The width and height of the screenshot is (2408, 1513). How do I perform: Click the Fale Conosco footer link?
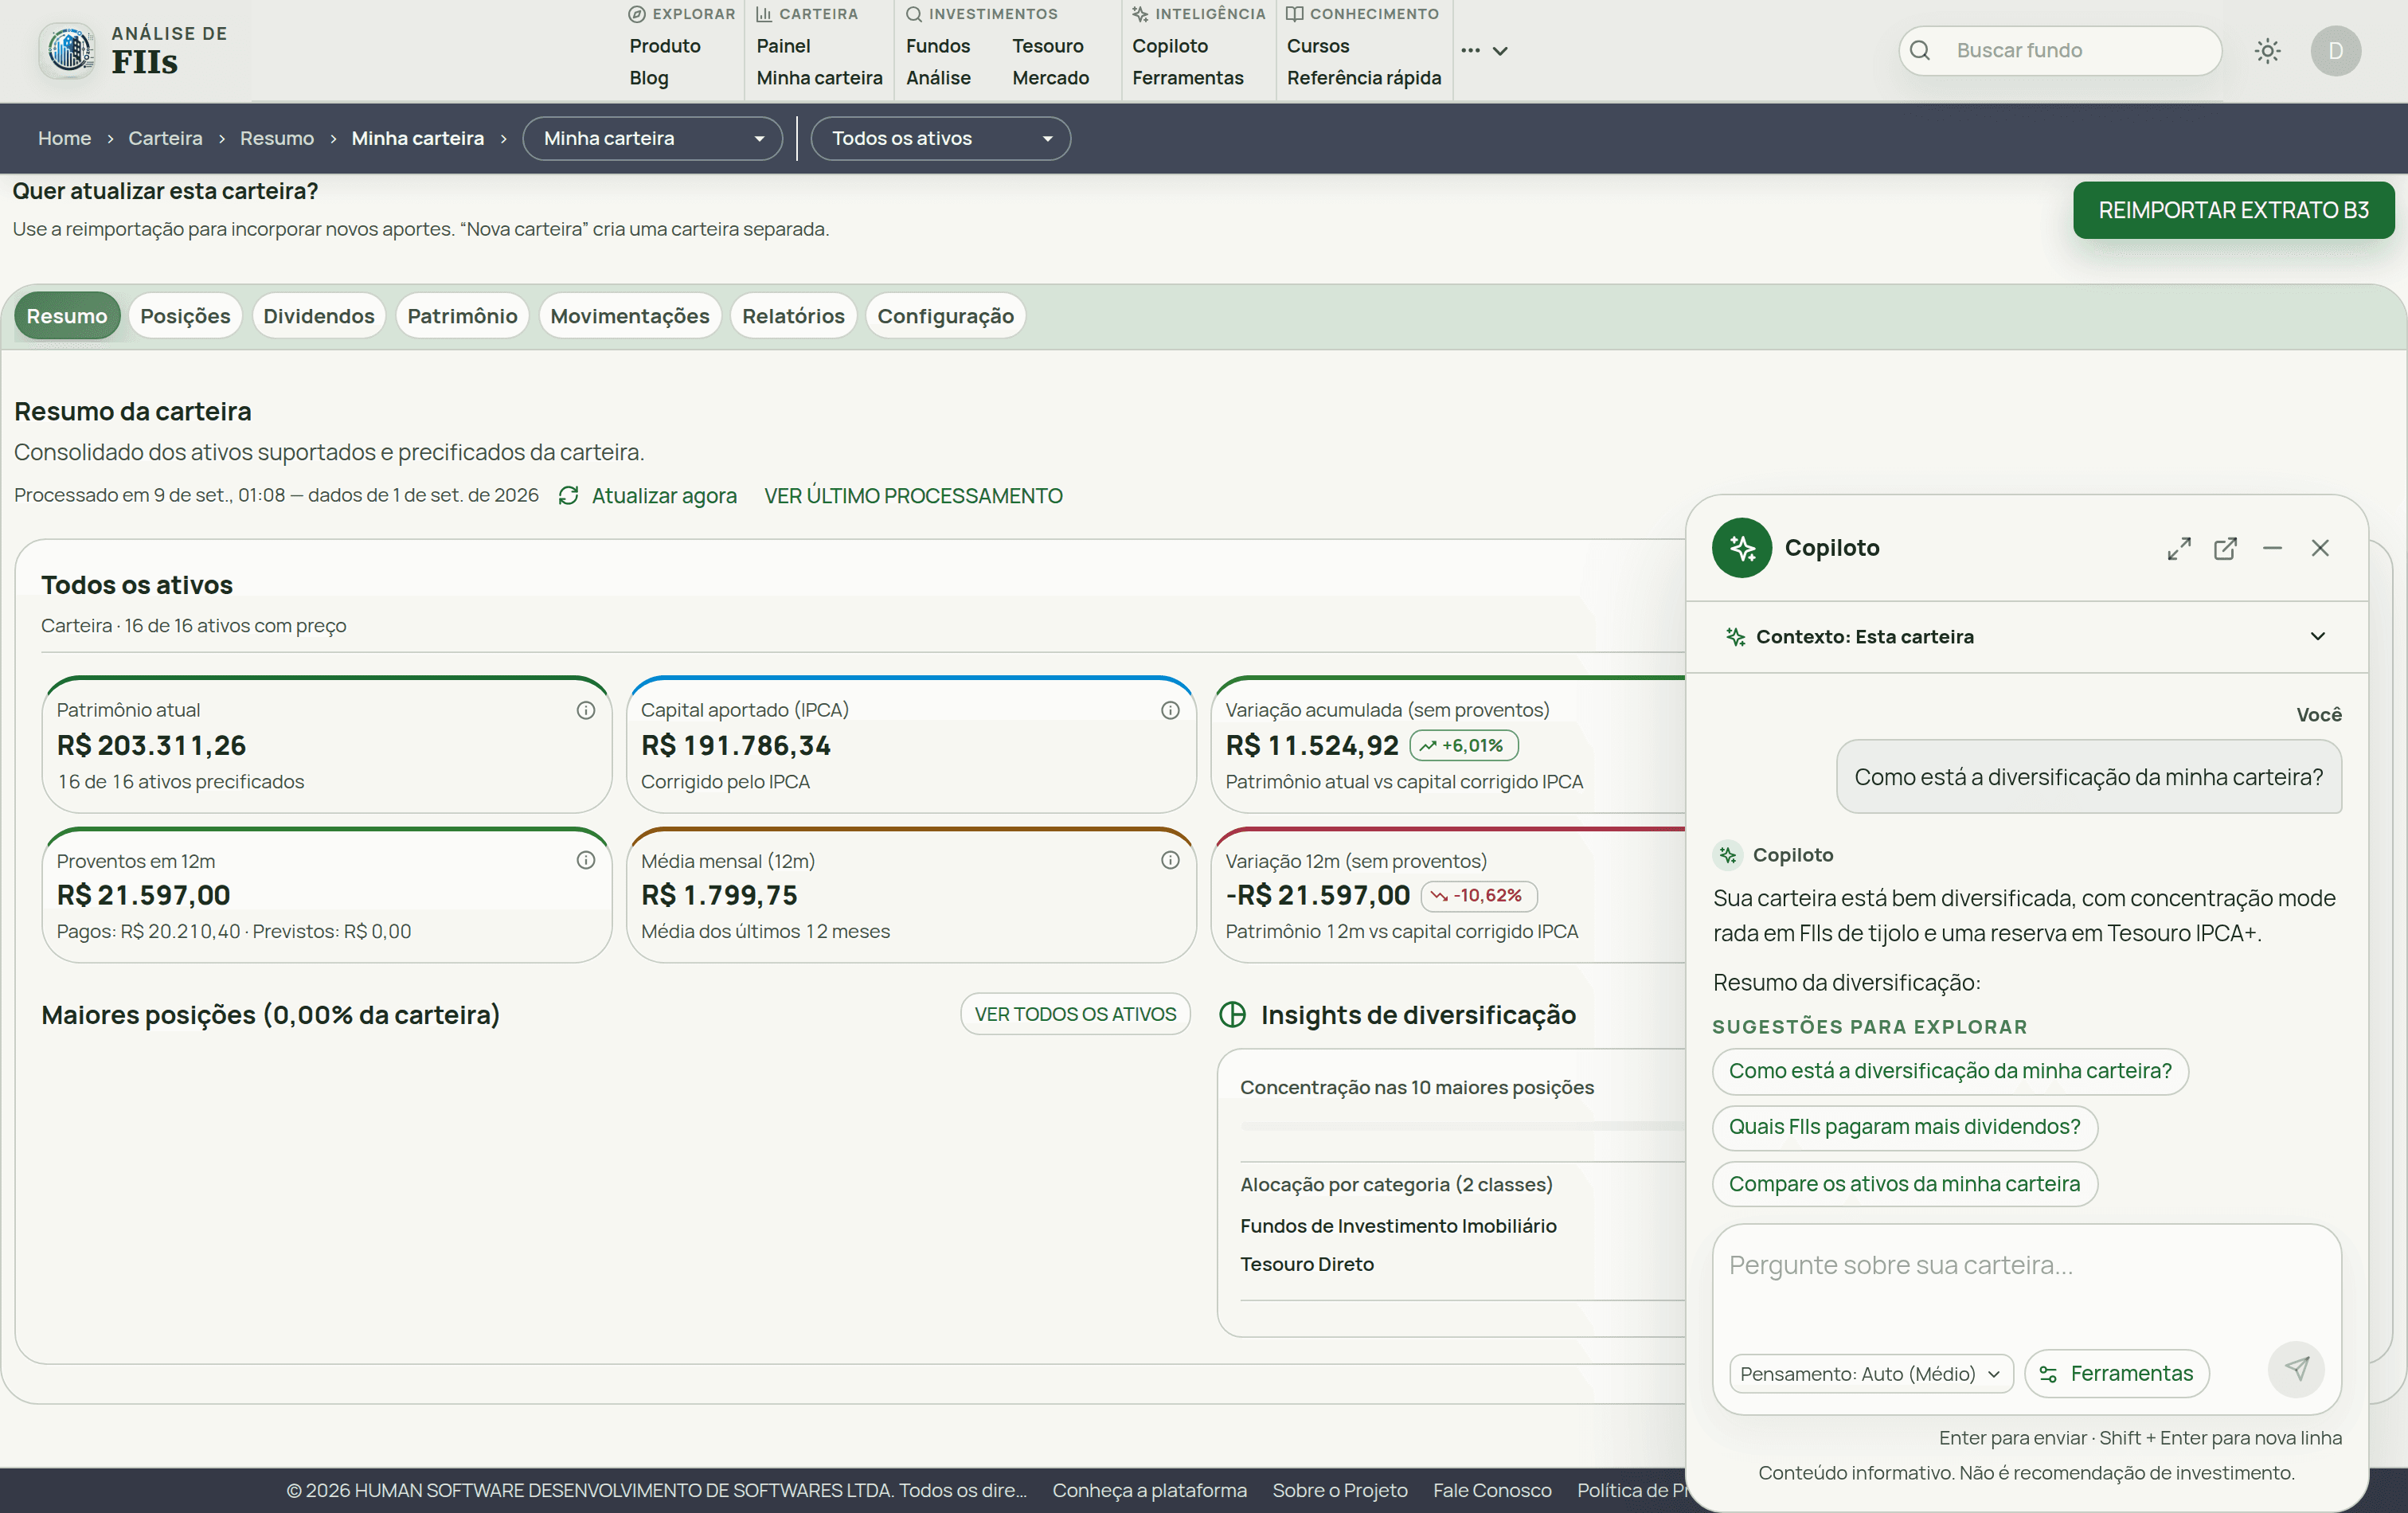(x=1491, y=1490)
